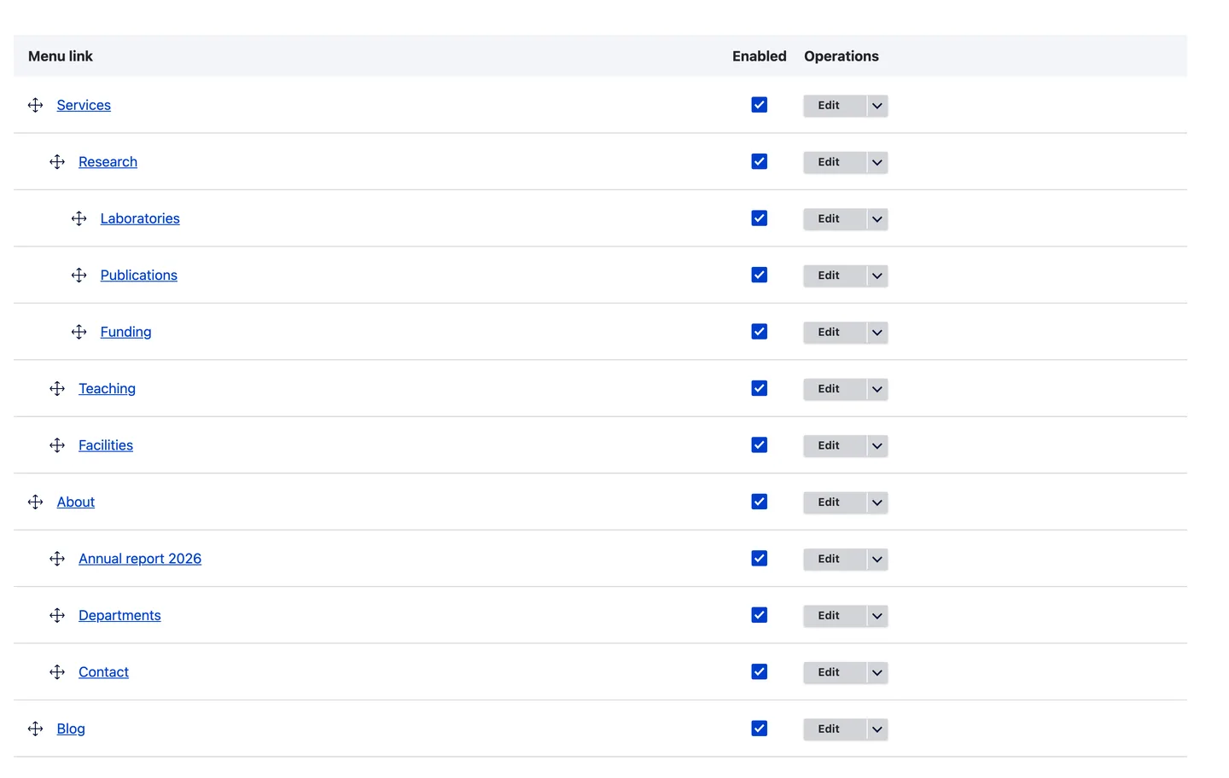The width and height of the screenshot is (1229, 778).
Task: Edit the Annual report 2026 link
Action: click(x=835, y=560)
